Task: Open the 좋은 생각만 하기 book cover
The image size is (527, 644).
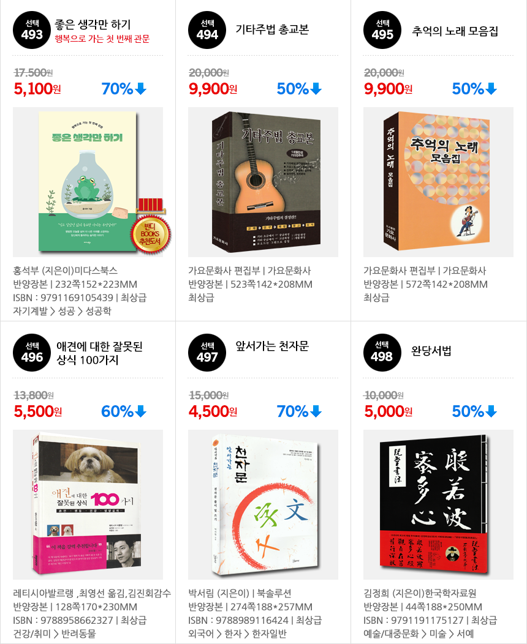Action: 88,182
